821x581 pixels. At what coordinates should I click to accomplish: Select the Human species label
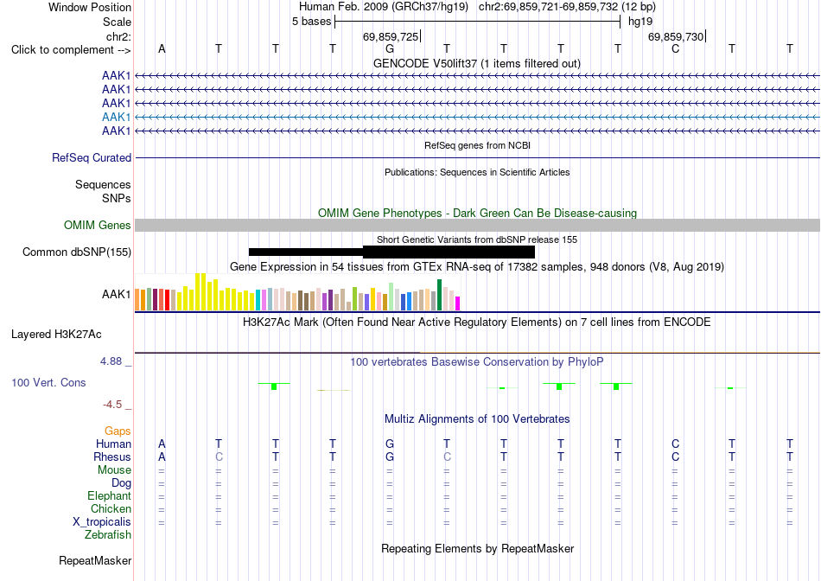113,444
